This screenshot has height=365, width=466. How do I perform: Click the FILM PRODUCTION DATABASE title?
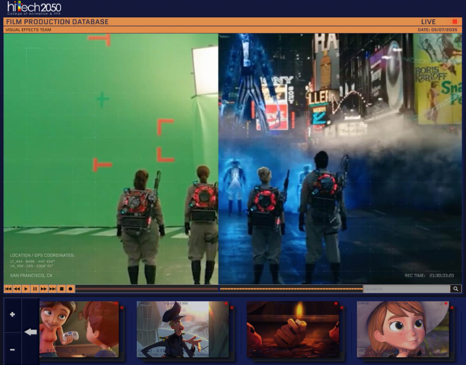tap(57, 22)
